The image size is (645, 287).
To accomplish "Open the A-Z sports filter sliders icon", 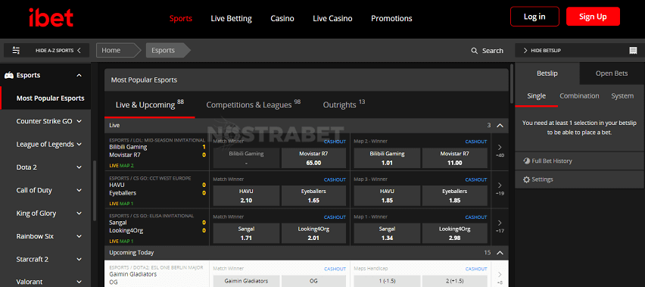I will point(16,50).
